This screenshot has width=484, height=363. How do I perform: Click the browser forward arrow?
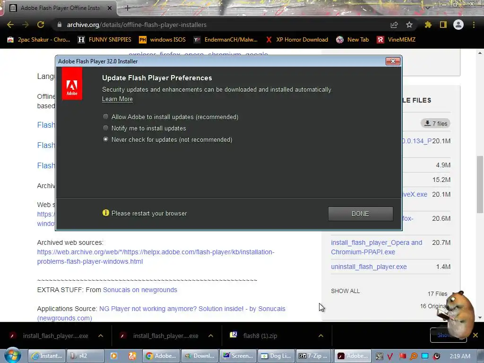[x=26, y=25]
